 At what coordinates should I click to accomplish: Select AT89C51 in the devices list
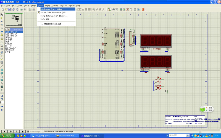point(9,44)
